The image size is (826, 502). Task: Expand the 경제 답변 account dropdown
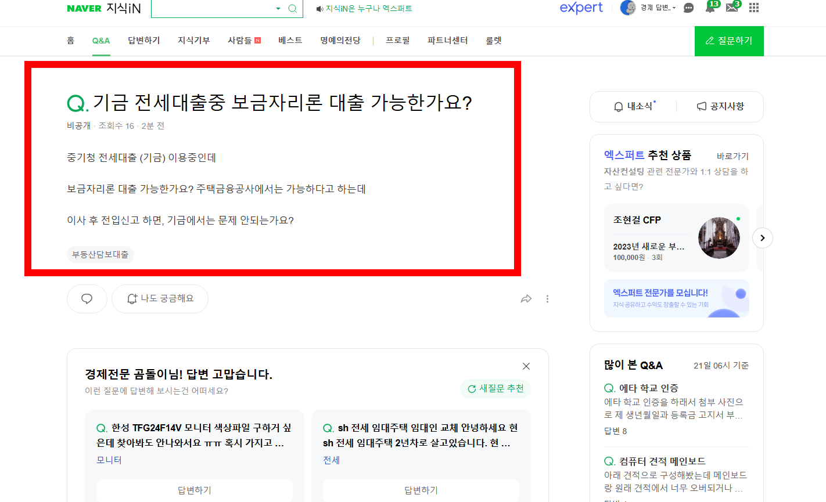tap(658, 8)
